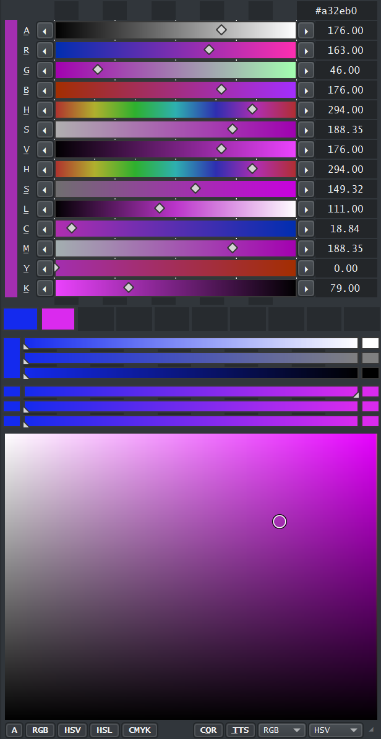
Task: Decrease the G channel with left arrow
Action: click(45, 70)
